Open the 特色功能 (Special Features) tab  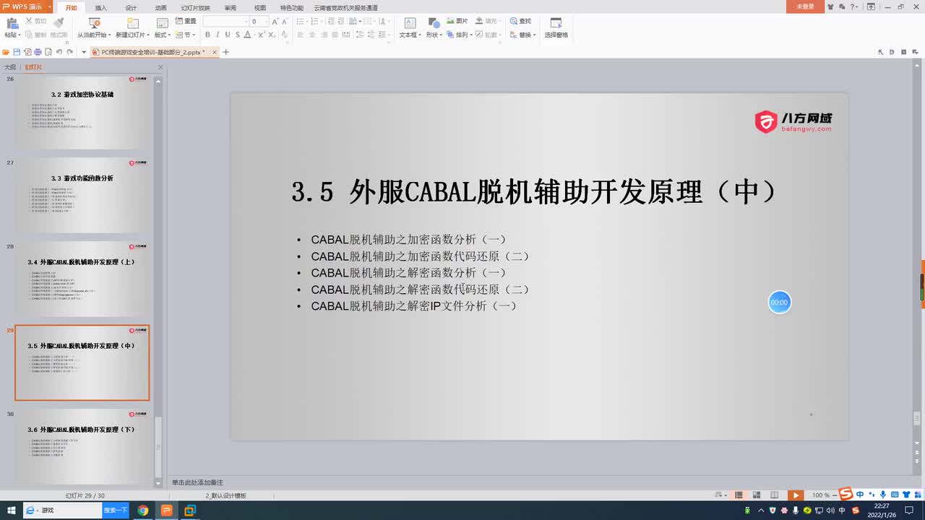point(291,8)
